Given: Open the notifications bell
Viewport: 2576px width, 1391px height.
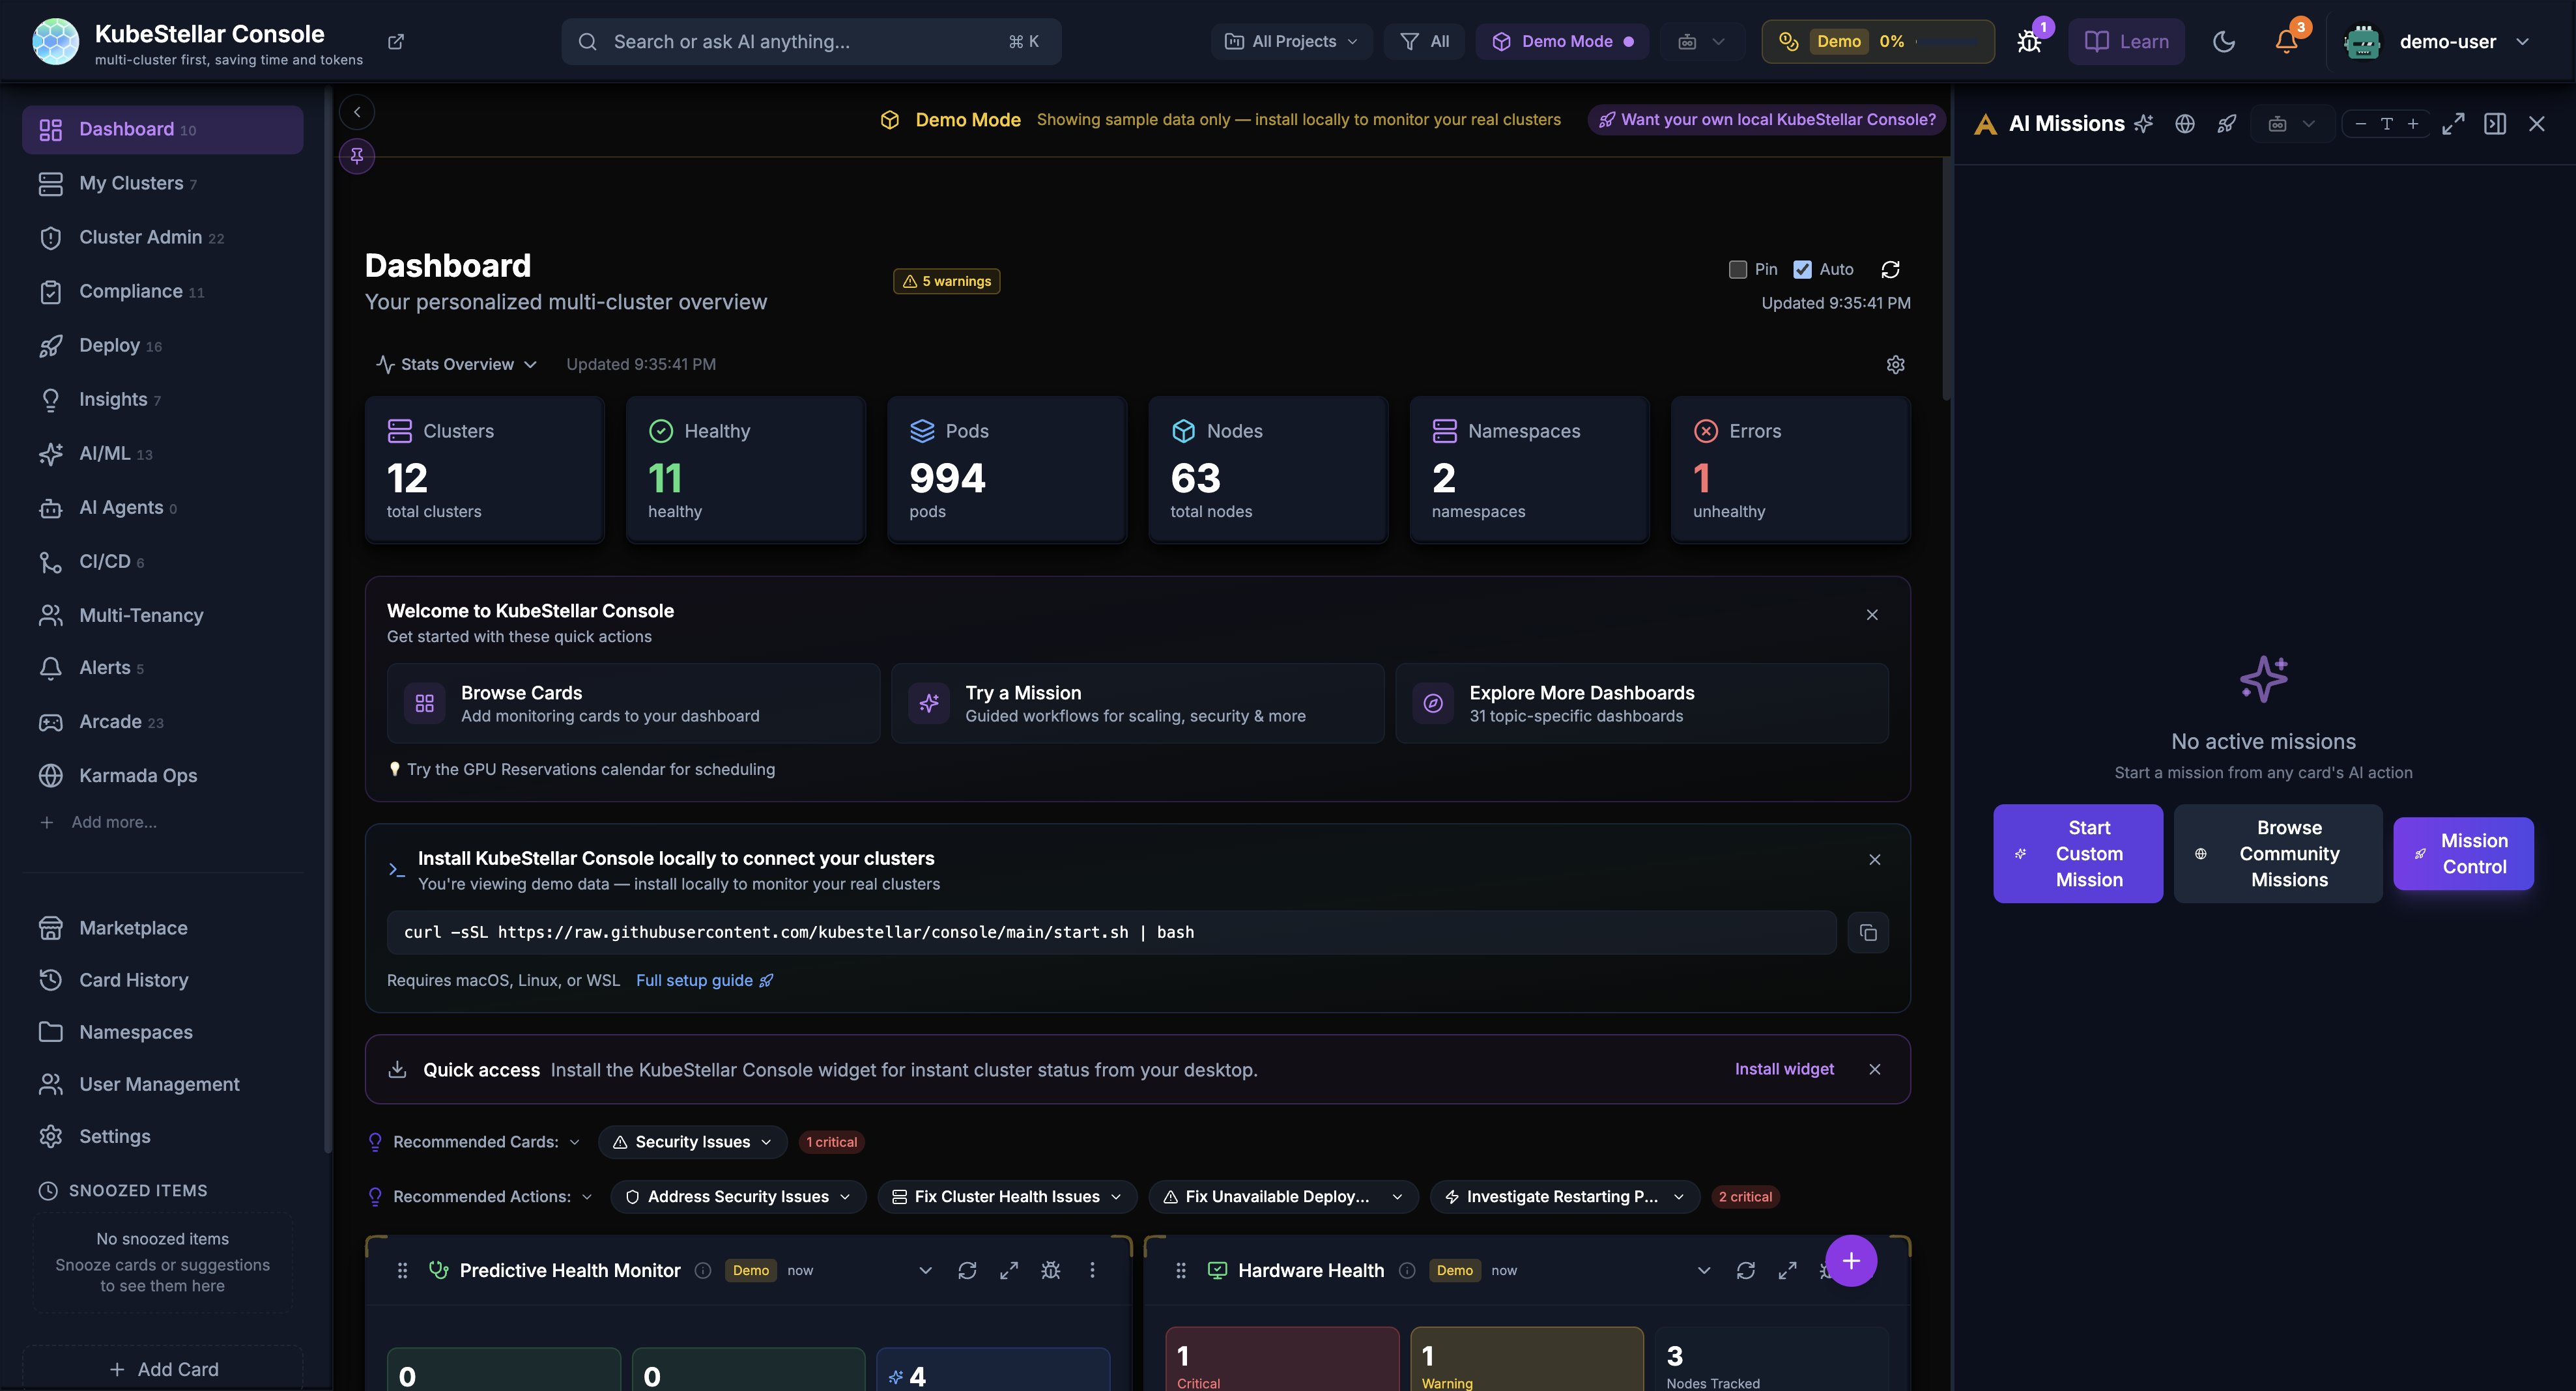Looking at the screenshot, I should click(x=2286, y=42).
